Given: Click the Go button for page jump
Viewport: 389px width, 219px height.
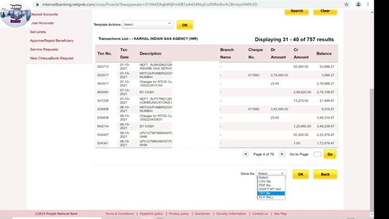Looking at the screenshot, I should [329, 154].
